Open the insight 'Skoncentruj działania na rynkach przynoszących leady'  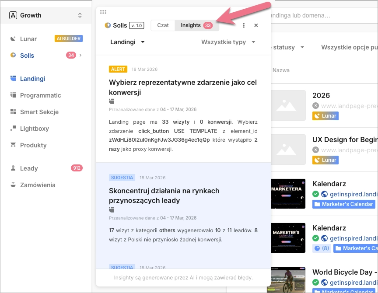coord(164,195)
